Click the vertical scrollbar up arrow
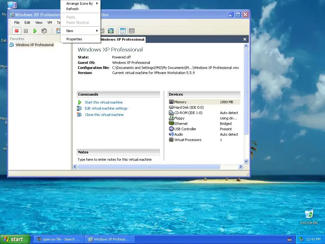Image resolution: width=325 pixels, height=244 pixels. point(246,46)
